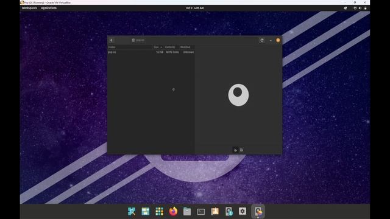Click the rings chart center circle
The height and width of the screenshot is (219, 390).
(238, 92)
